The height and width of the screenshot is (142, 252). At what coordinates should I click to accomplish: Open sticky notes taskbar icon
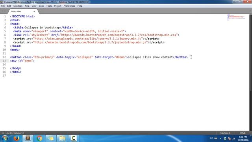pyautogui.click(x=51, y=138)
